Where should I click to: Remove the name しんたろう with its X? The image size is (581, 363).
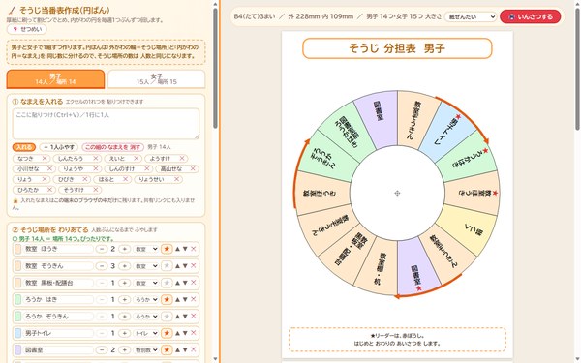pos(96,158)
